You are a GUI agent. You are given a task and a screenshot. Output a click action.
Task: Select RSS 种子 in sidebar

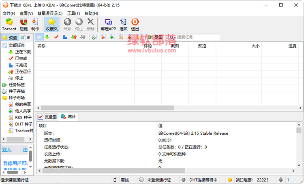point(23,117)
